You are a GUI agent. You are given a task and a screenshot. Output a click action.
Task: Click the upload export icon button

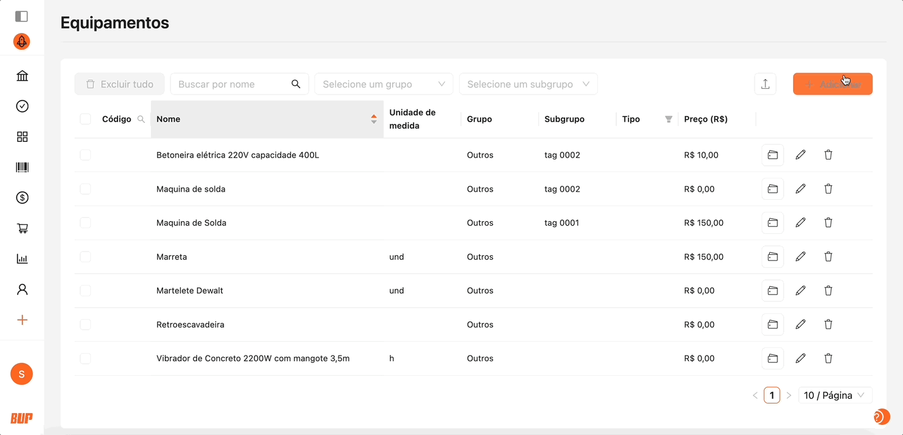pos(765,84)
